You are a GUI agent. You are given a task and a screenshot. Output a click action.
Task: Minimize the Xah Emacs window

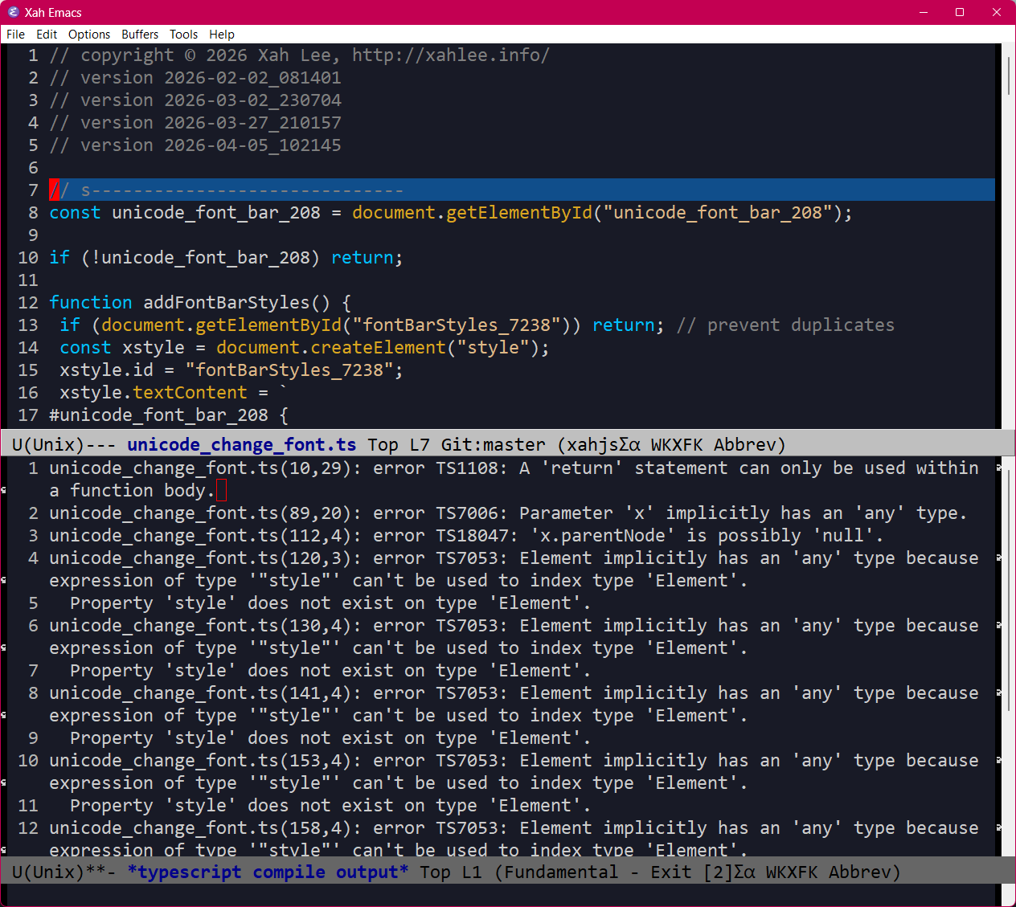(924, 12)
